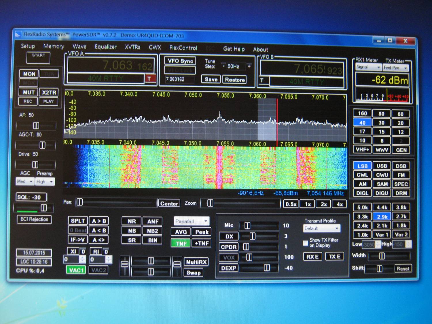Image resolution: width=432 pixels, height=324 pixels.
Task: Click the PLAY button
Action: pos(48,101)
